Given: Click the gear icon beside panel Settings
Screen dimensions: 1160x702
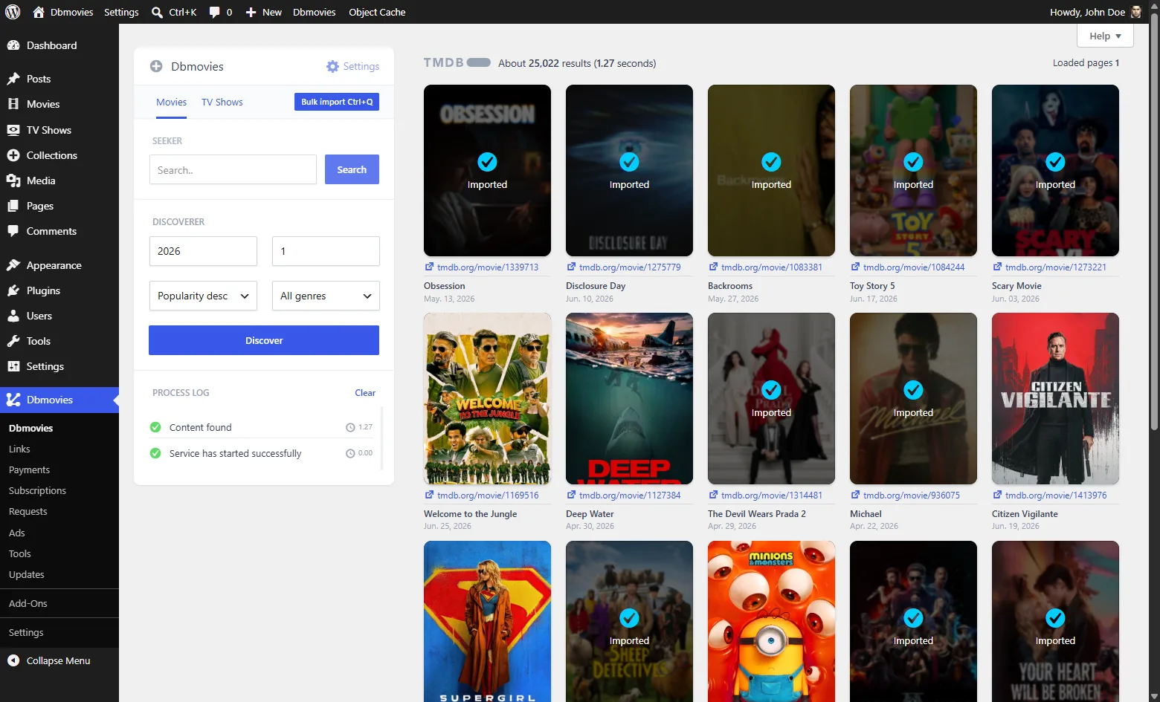Looking at the screenshot, I should click(332, 66).
